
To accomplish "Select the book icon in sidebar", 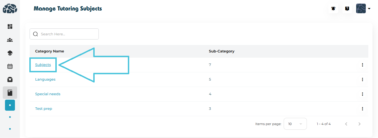I will click(x=10, y=93).
